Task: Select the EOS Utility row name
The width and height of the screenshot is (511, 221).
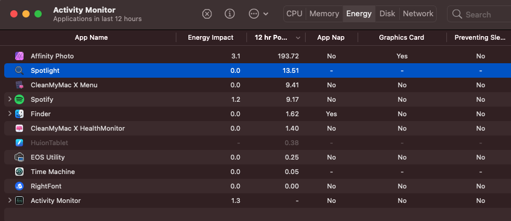Action: point(48,157)
